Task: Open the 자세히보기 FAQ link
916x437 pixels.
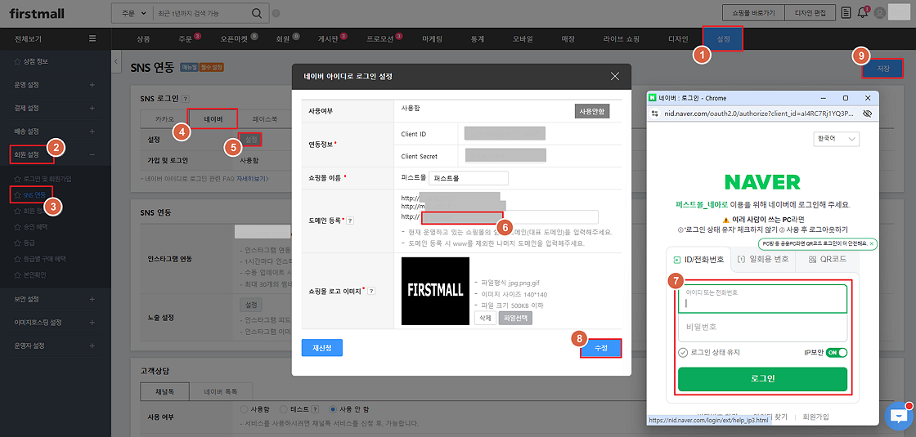Action: click(253, 178)
